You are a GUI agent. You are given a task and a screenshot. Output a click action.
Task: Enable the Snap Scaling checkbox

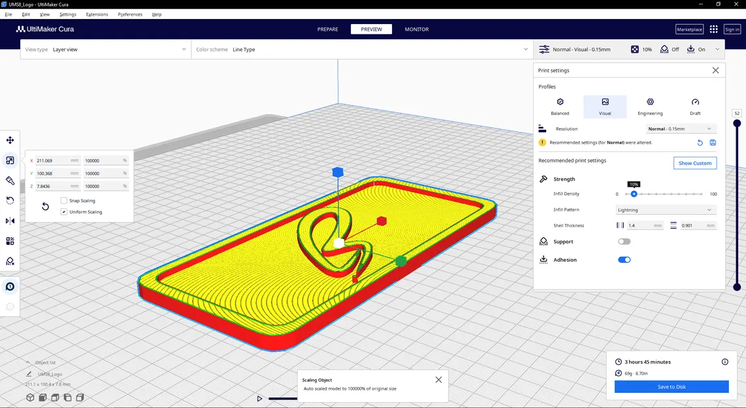coord(64,200)
